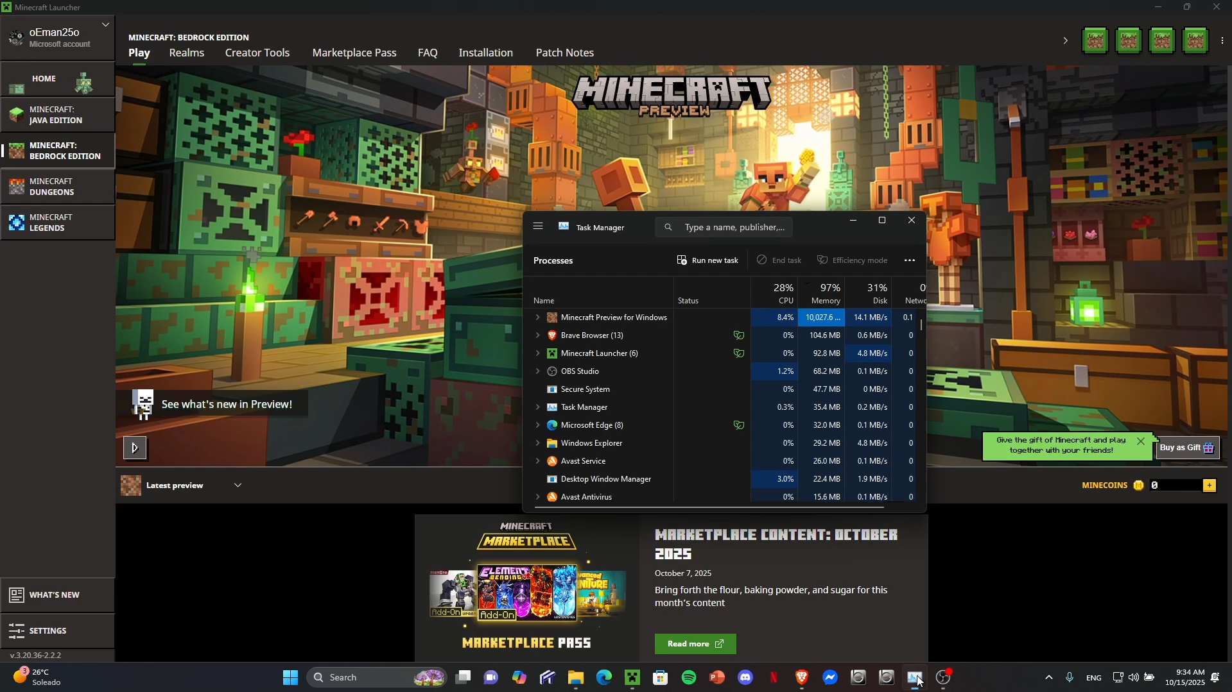The image size is (1232, 692).
Task: Open Spotify from the taskbar
Action: coord(689,677)
